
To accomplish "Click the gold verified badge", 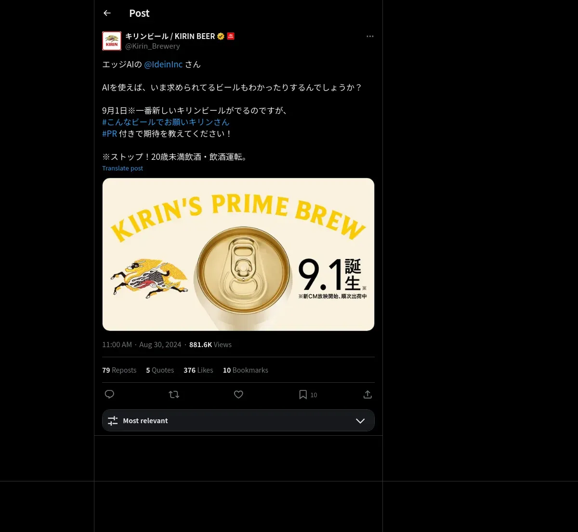I will pyautogui.click(x=221, y=36).
